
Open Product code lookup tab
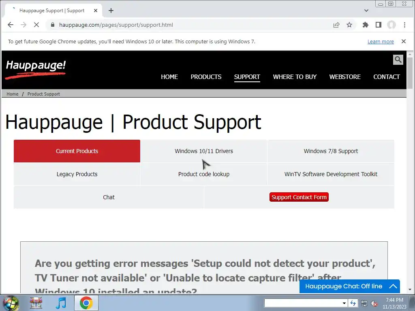click(x=204, y=174)
